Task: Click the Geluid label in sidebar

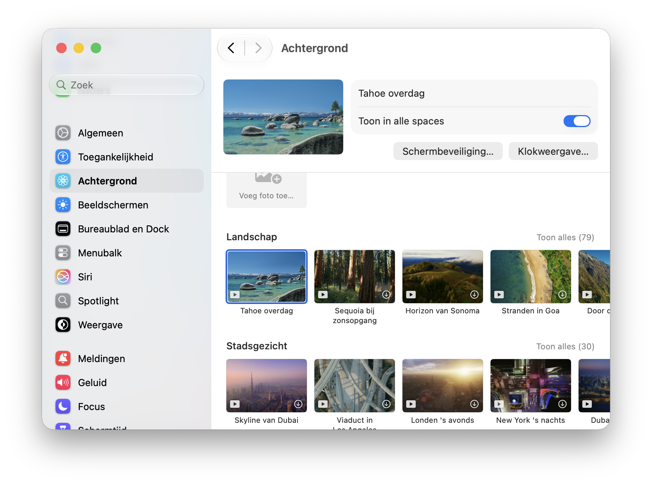Action: pyautogui.click(x=93, y=383)
